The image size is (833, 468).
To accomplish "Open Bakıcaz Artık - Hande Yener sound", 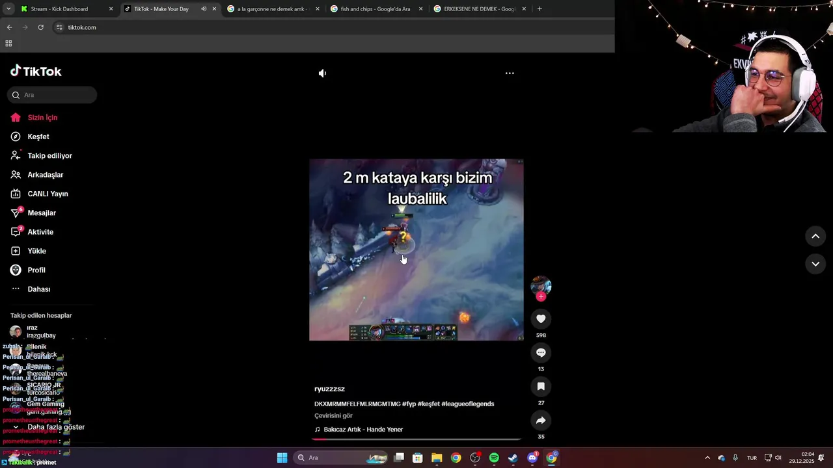I will click(359, 430).
